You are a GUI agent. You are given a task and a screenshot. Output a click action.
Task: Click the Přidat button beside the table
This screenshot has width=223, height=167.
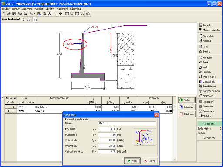coord(187,100)
